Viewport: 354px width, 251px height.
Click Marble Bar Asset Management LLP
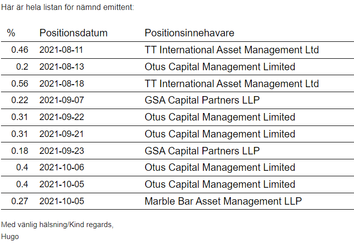click(223, 201)
